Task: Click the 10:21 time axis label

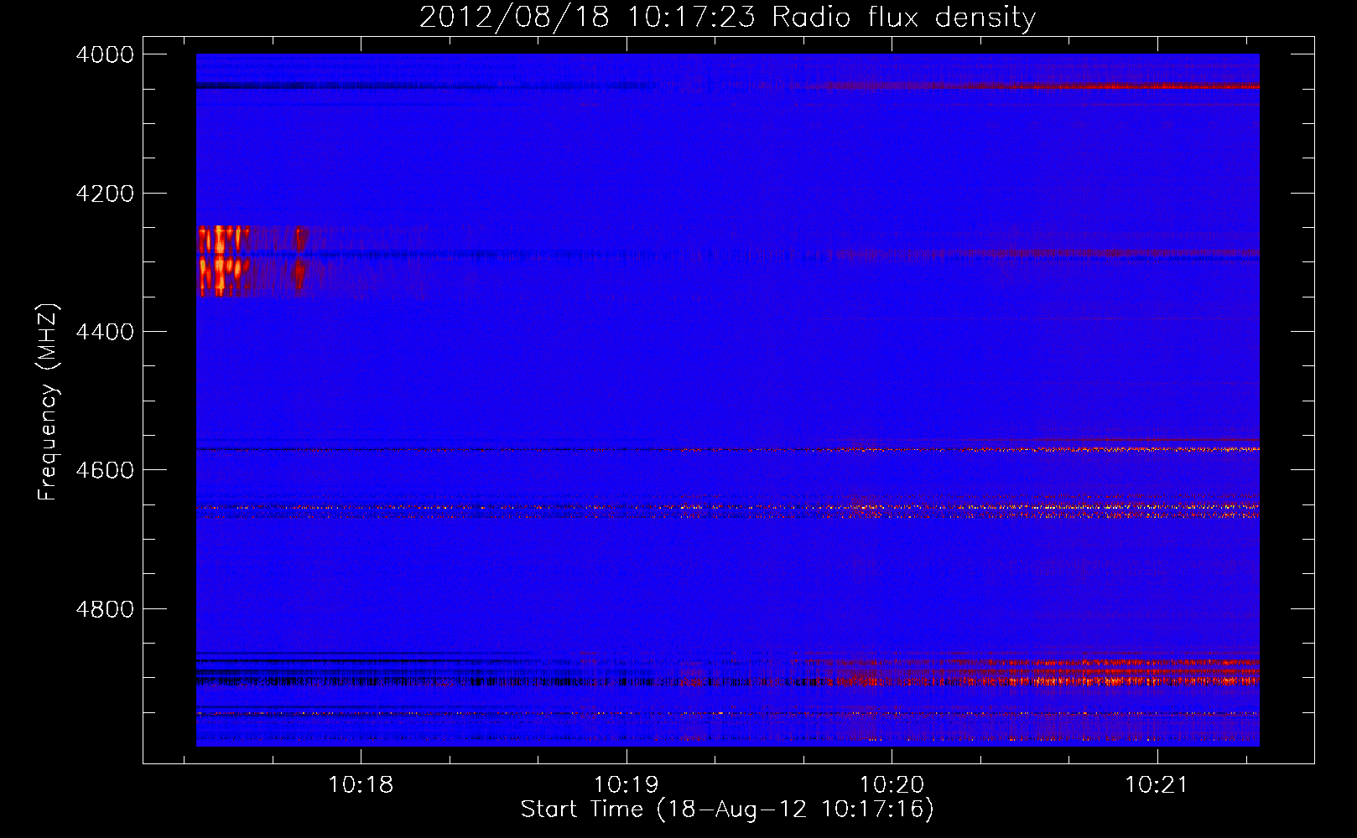Action: pyautogui.click(x=1157, y=784)
